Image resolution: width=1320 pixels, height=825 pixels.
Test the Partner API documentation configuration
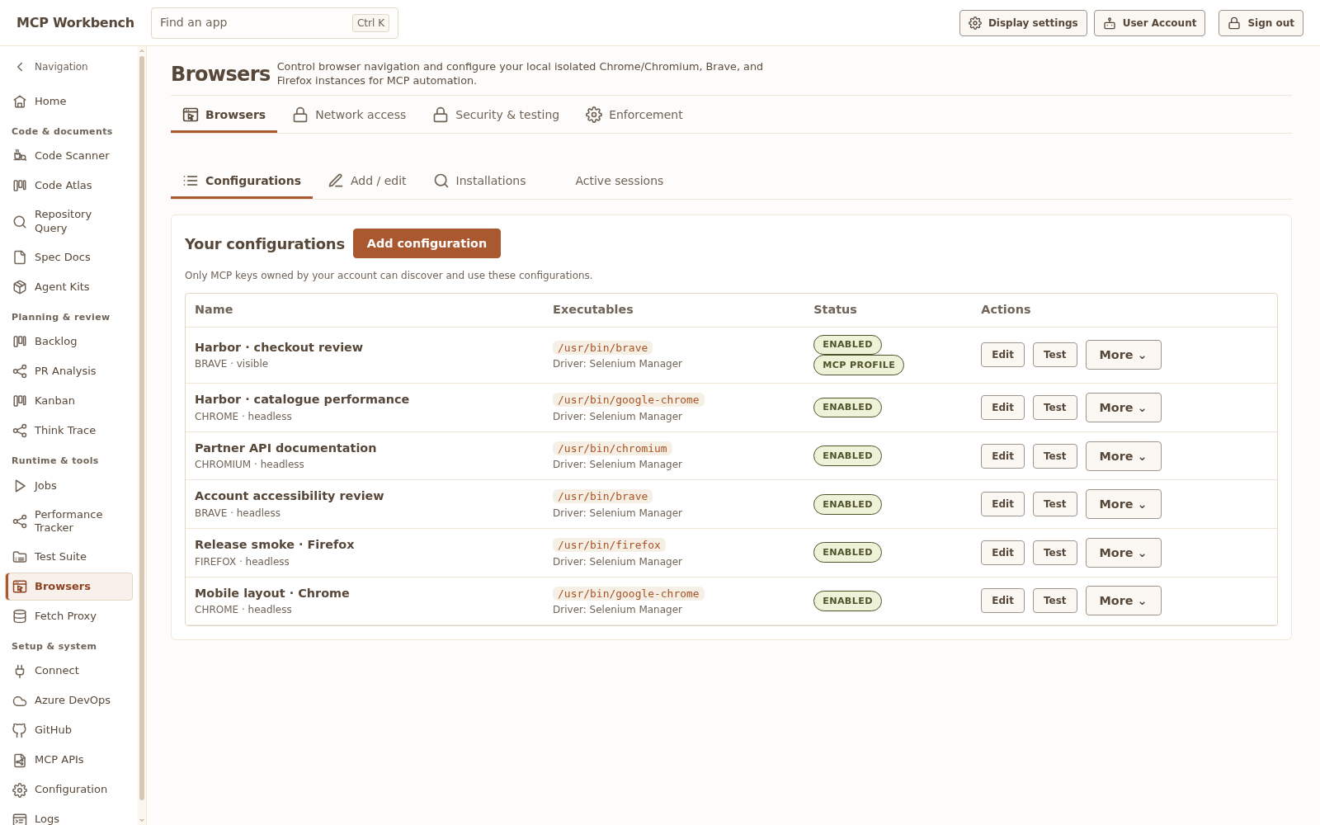[1054, 456]
